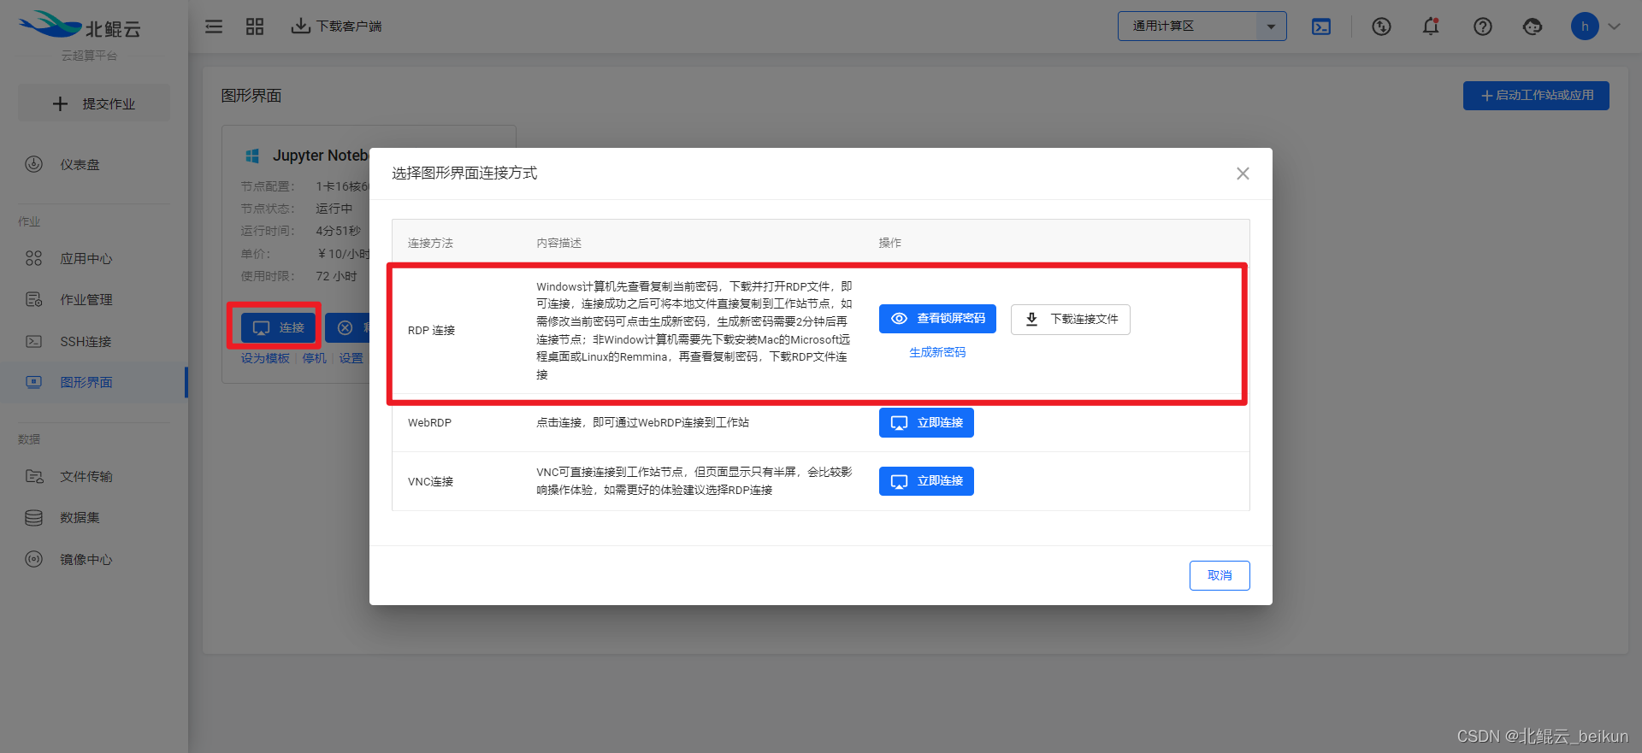This screenshot has height=753, width=1642.
Task: Close the connection method dialog
Action: [1243, 174]
